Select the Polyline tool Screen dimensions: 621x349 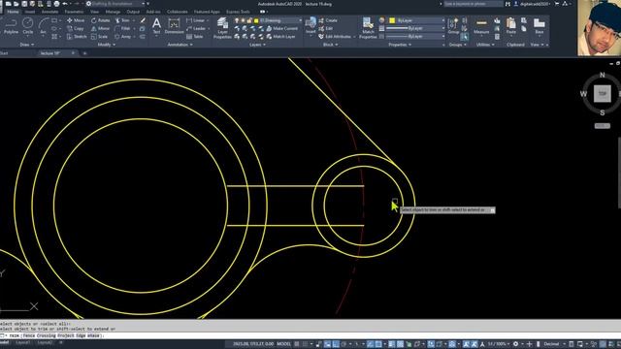tap(11, 26)
